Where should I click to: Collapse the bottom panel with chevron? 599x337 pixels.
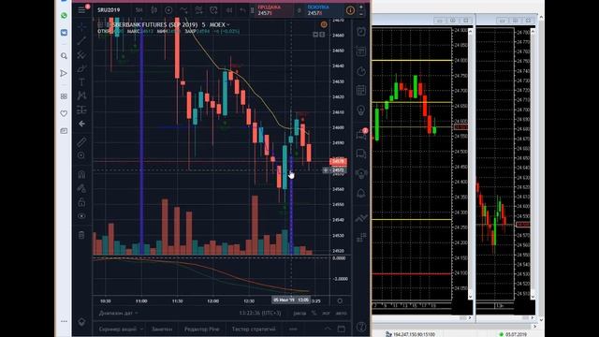click(328, 329)
